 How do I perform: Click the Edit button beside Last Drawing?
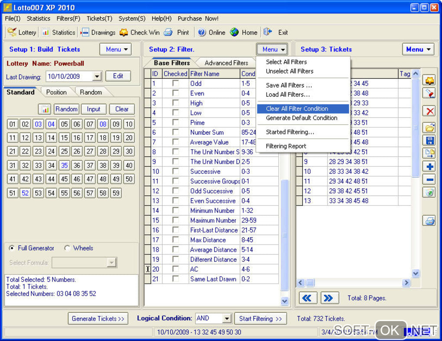pyautogui.click(x=118, y=76)
